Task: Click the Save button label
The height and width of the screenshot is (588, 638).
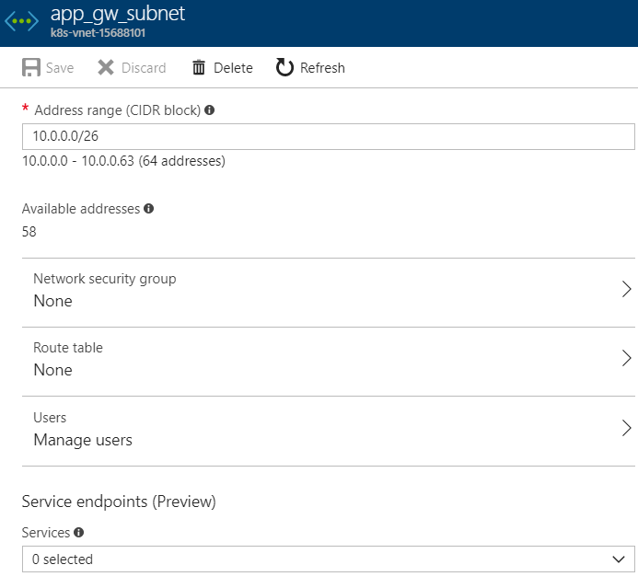Action: point(60,68)
